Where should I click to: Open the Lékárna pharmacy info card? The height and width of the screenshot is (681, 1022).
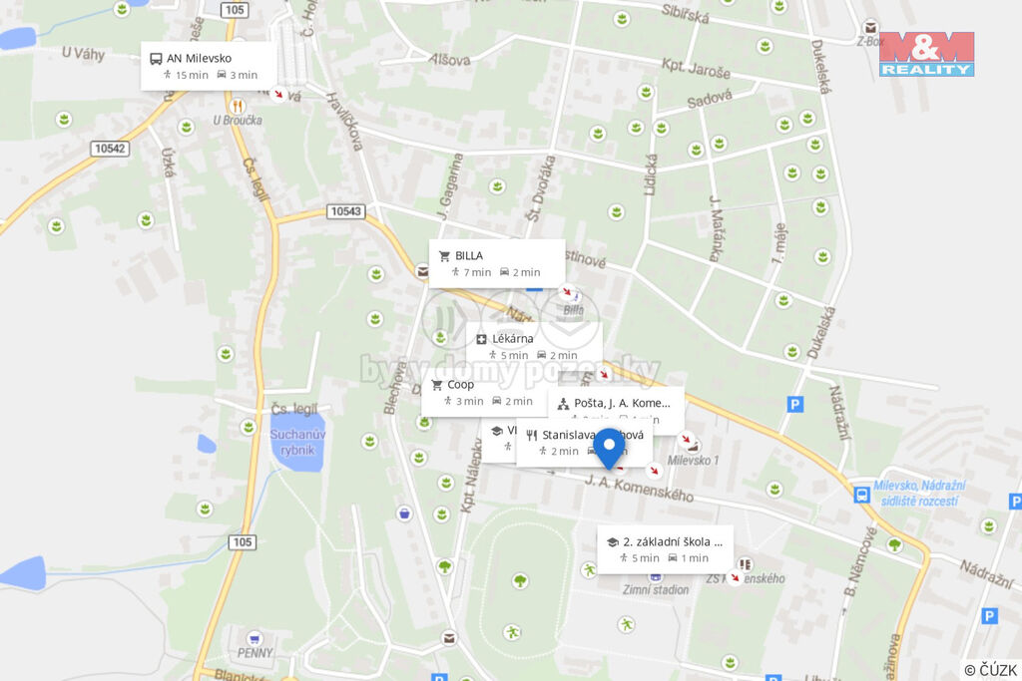tap(534, 346)
